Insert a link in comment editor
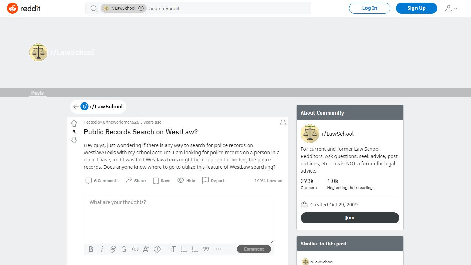Image resolution: width=471 pixels, height=265 pixels. (113, 249)
